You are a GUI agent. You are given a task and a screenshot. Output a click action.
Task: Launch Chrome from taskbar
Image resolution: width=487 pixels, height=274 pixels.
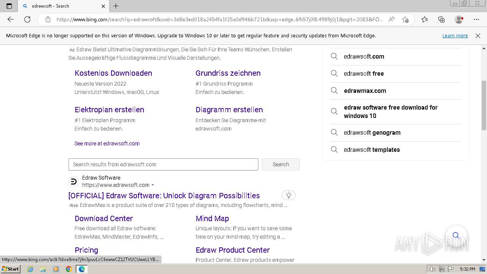[69, 269]
